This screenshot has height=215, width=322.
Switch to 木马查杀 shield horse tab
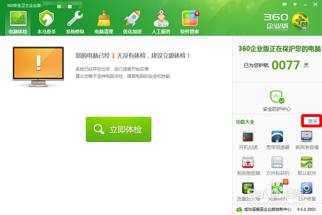click(47, 23)
